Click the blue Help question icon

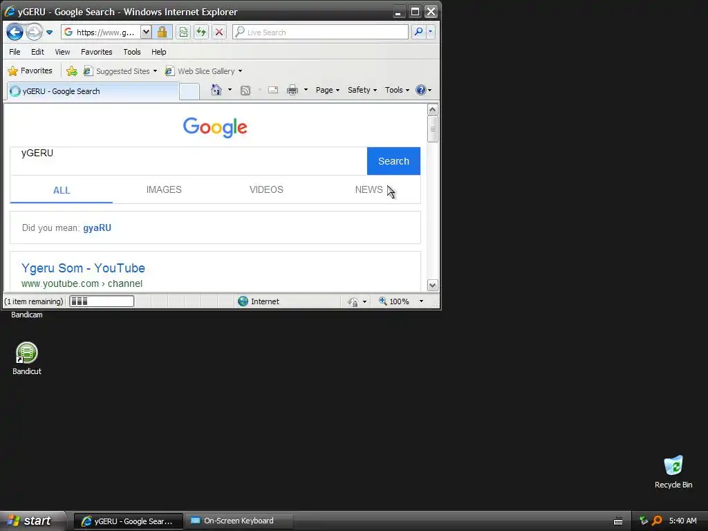tap(421, 90)
